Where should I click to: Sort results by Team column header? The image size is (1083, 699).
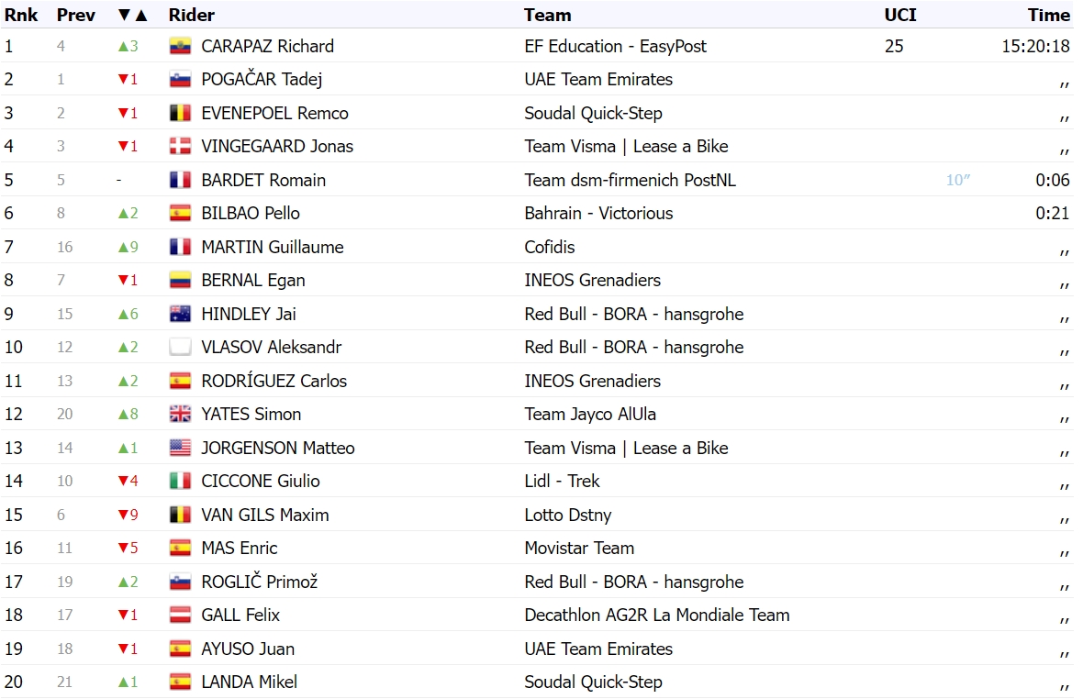(x=548, y=16)
